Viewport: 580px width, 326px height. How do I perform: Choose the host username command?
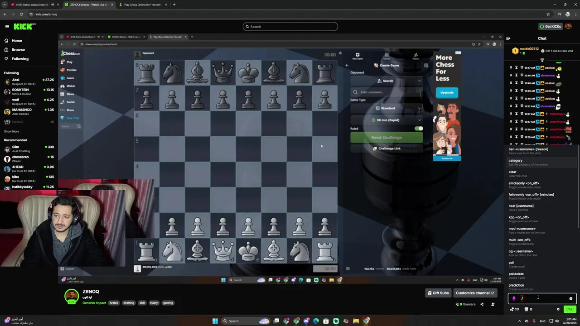(x=542, y=207)
